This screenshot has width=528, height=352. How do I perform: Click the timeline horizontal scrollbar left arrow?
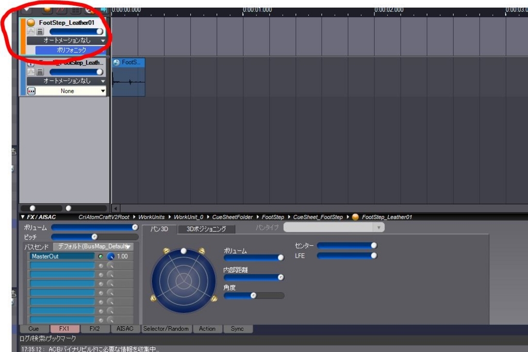116,209
